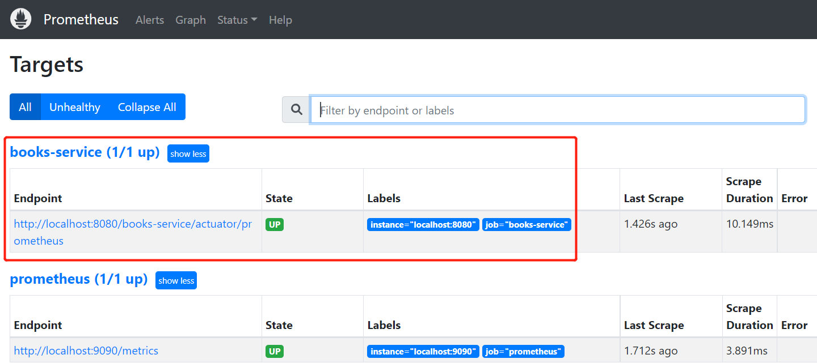Open the prometheus (1/1 up) heading link
The width and height of the screenshot is (817, 363).
(x=79, y=279)
